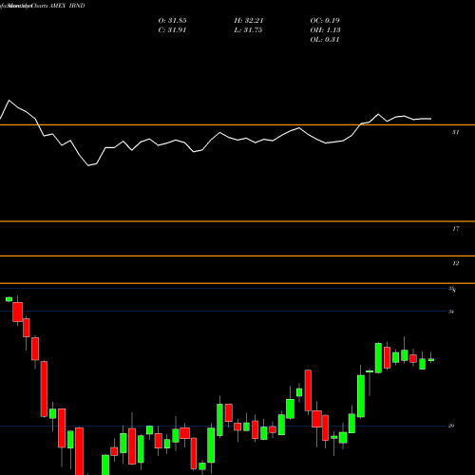Click the 17 axis label
This screenshot has height=475, width=475.
click(x=455, y=229)
